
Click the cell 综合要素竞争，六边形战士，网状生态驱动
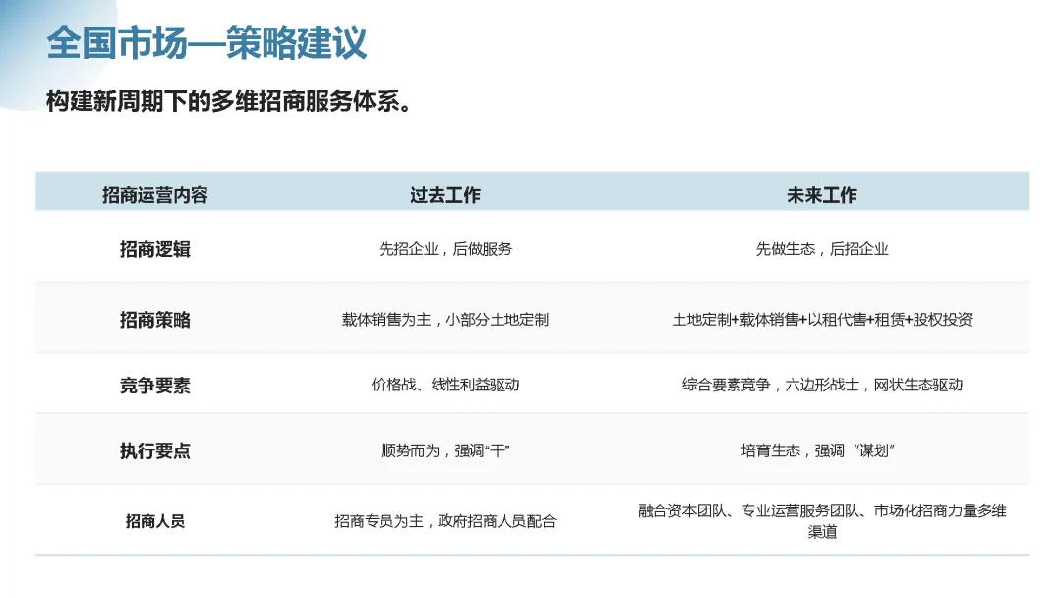[821, 385]
